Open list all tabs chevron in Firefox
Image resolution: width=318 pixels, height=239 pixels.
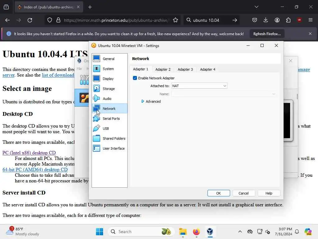tap(256, 7)
